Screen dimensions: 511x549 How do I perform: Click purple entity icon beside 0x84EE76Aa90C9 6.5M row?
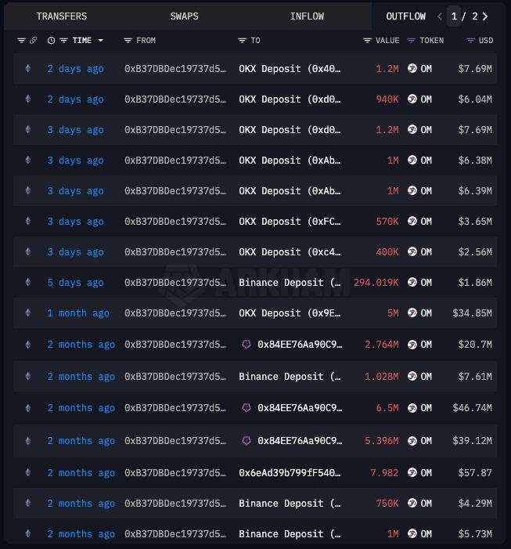coord(247,408)
